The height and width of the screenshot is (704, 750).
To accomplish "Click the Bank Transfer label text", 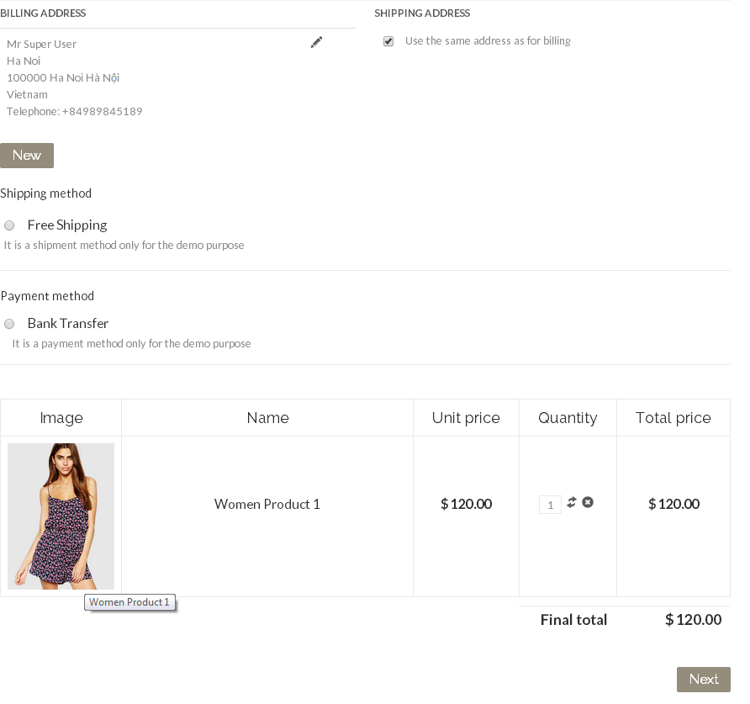I will (x=68, y=324).
